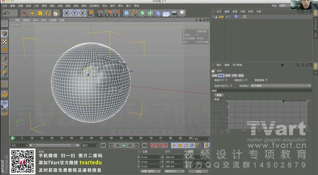Open Render Settings clapperboard with gear
The image size is (318, 175).
click(x=117, y=13)
